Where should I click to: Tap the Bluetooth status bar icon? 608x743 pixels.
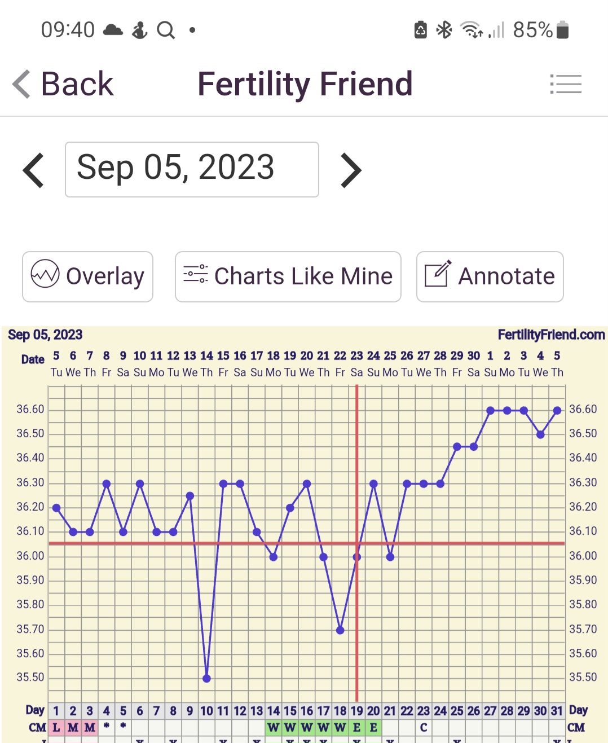point(444,30)
